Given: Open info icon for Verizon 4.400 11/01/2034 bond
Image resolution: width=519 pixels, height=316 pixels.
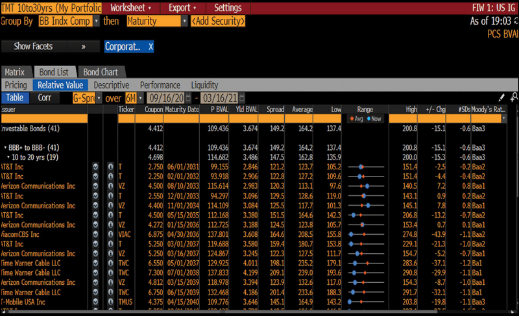Looking at the screenshot, I should pos(110,206).
